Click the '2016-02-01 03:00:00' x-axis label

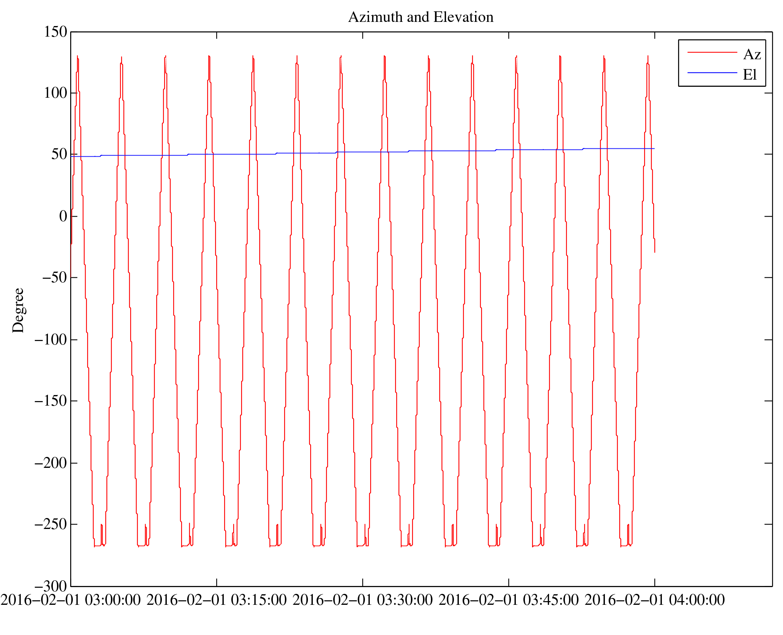(71, 600)
